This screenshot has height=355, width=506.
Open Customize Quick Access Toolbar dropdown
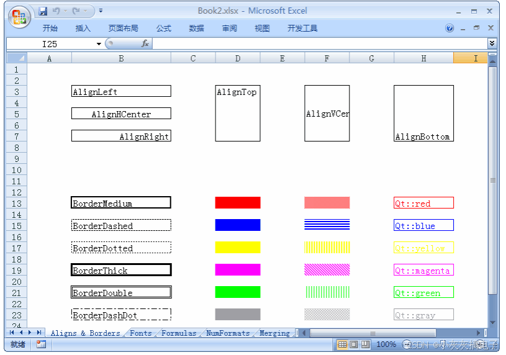click(x=101, y=11)
